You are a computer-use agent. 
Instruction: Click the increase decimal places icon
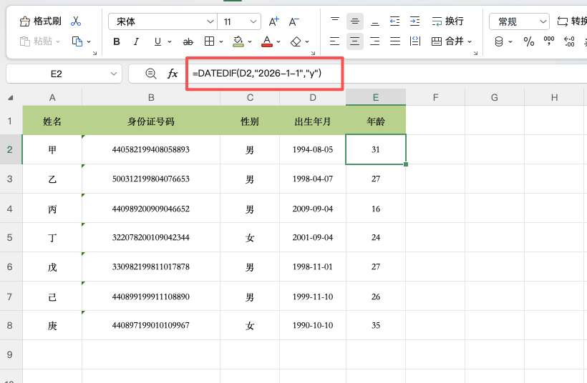[x=569, y=41]
